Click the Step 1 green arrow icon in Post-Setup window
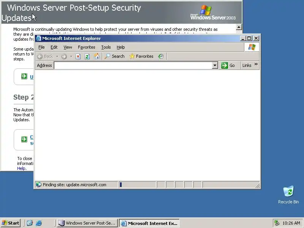The height and width of the screenshot is (228, 304). [x=24, y=76]
